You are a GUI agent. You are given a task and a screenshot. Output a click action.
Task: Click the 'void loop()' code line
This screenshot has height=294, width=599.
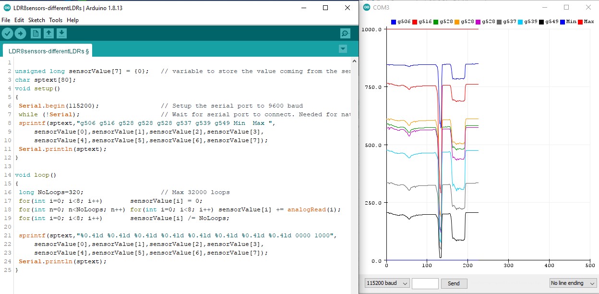point(36,175)
